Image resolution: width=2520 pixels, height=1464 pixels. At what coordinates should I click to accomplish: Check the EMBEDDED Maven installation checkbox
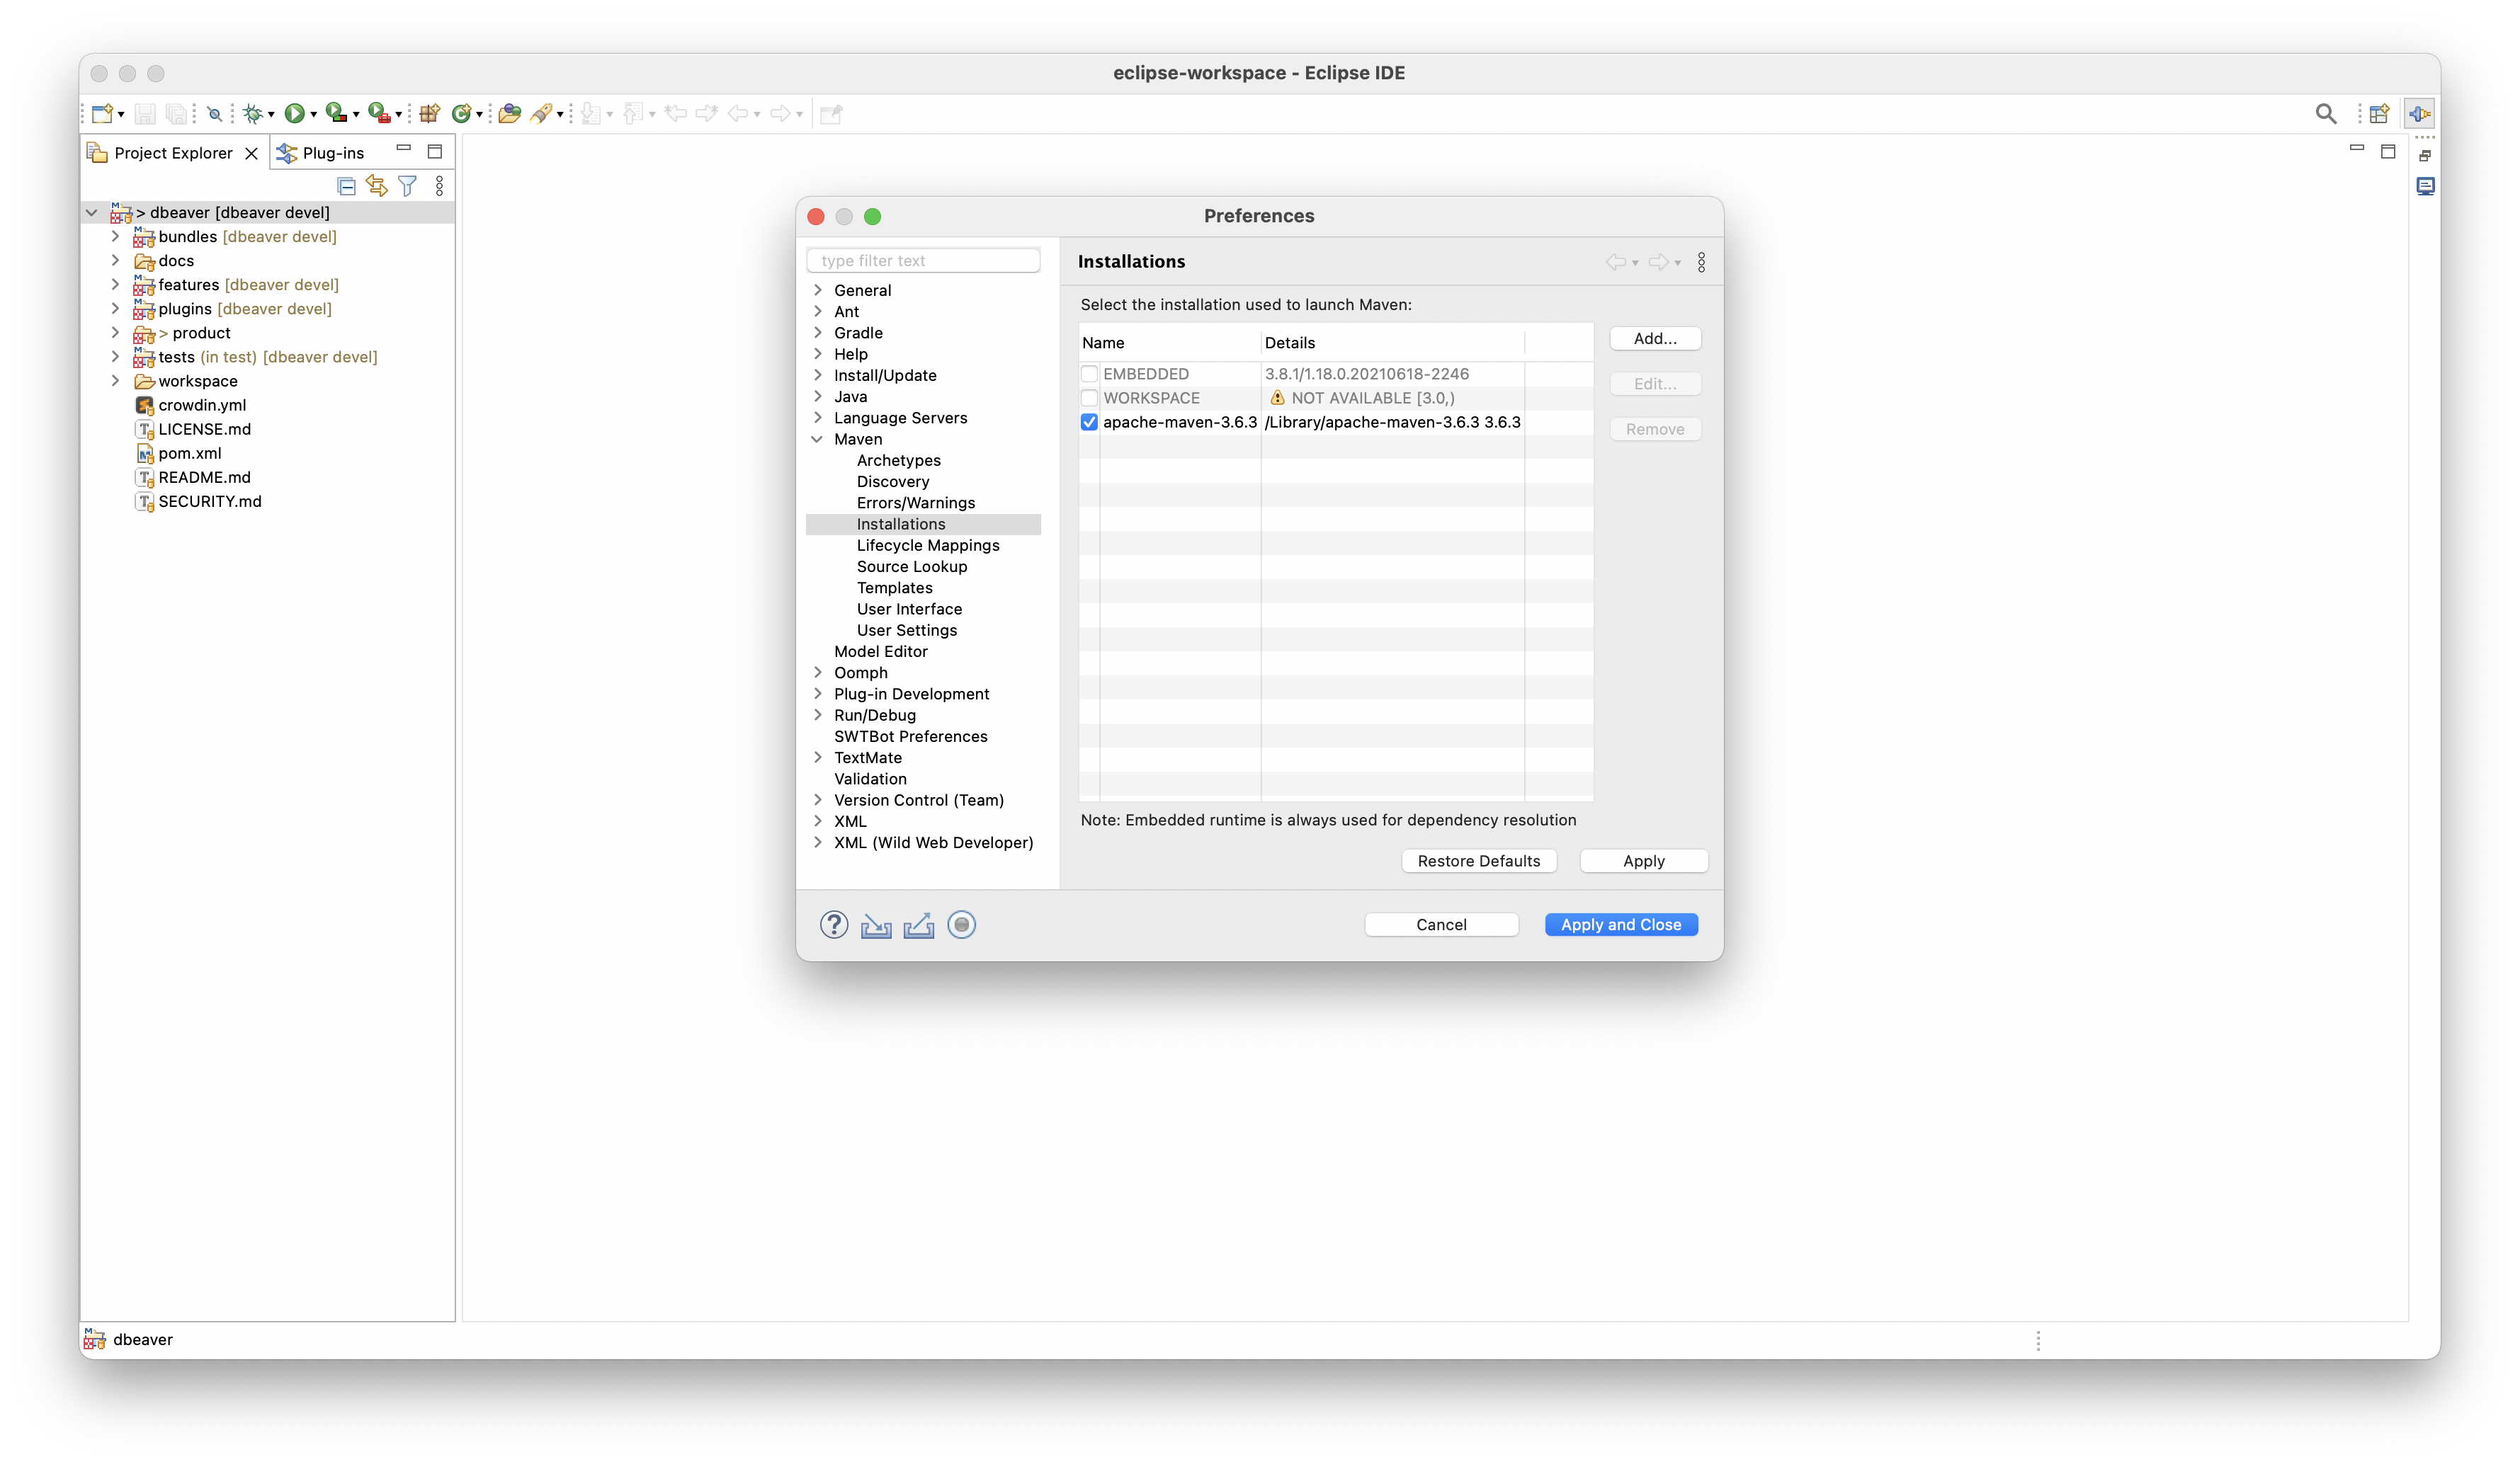[1090, 374]
